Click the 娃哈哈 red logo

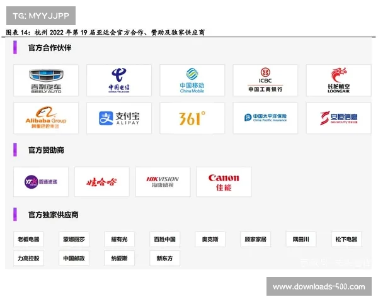[x=101, y=182]
